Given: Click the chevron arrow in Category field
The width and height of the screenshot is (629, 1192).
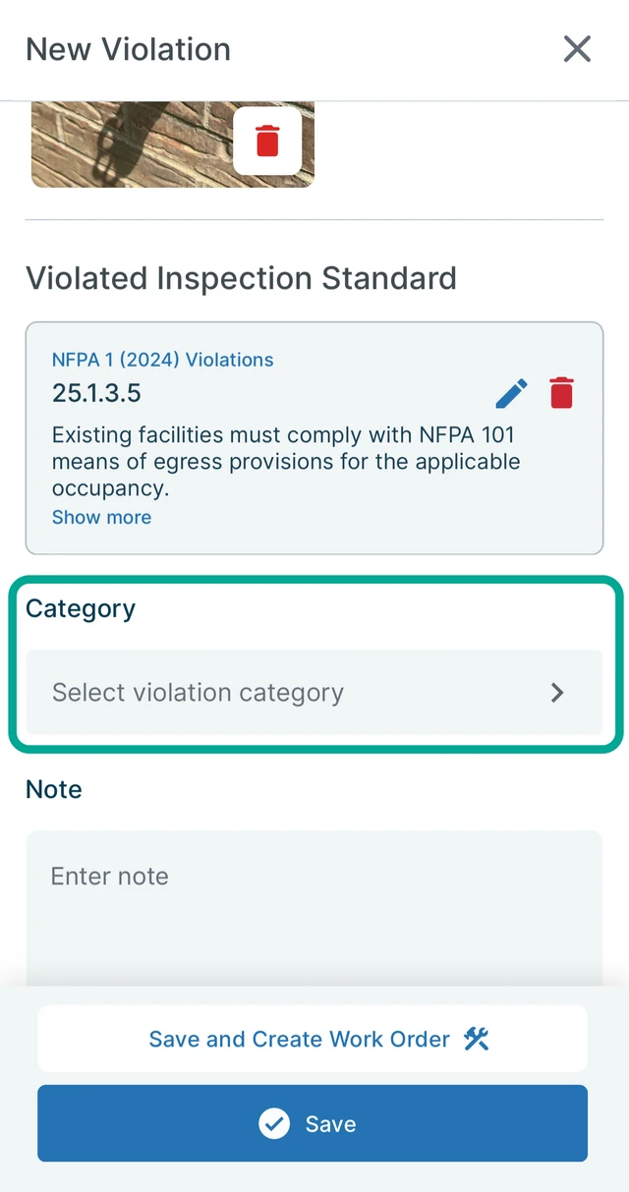Looking at the screenshot, I should click(x=557, y=693).
